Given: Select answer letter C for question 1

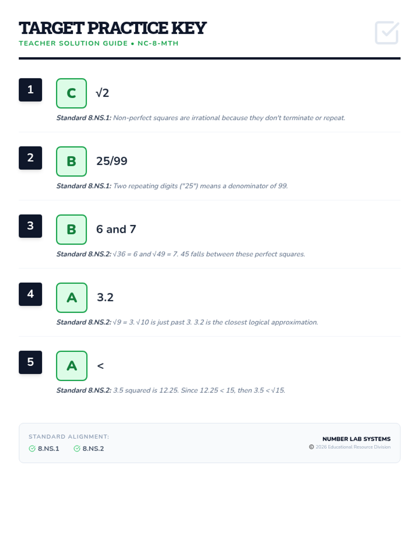Looking at the screenshot, I should click(x=71, y=93).
